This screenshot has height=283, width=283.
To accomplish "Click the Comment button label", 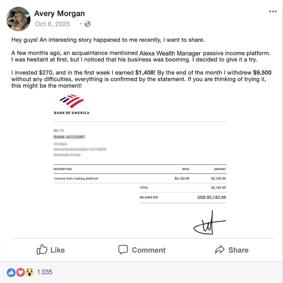I will (x=149, y=250).
